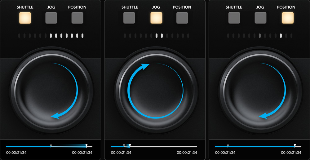Click the white playhead marker in the left panel
The height and width of the screenshot is (160, 310).
coord(86,145)
